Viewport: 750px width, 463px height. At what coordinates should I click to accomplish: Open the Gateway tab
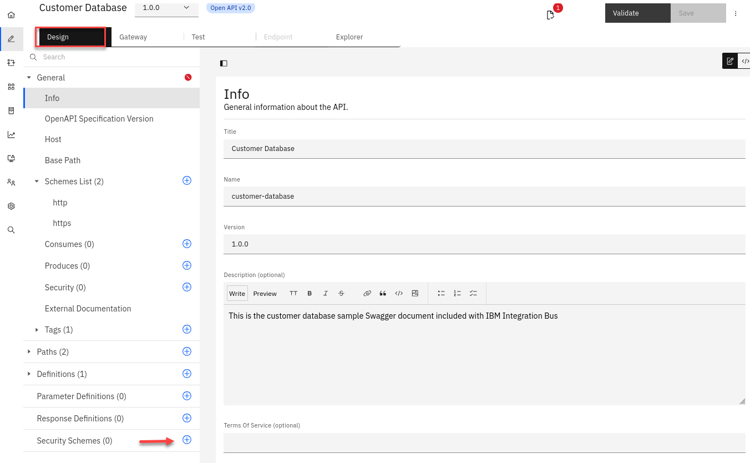[x=133, y=37]
